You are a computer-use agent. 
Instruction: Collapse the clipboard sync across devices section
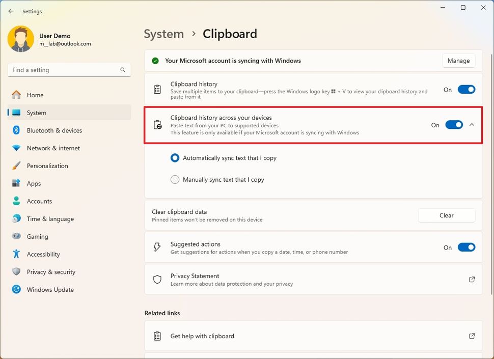(472, 124)
